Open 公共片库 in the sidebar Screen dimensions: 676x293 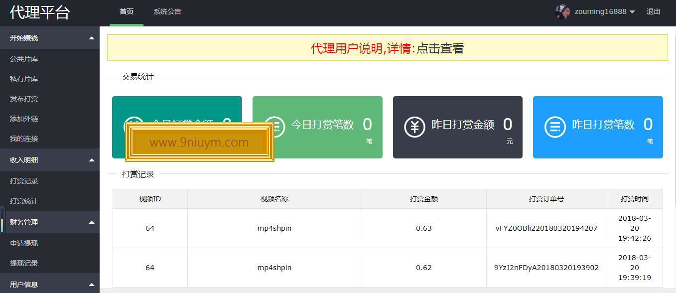pos(24,59)
